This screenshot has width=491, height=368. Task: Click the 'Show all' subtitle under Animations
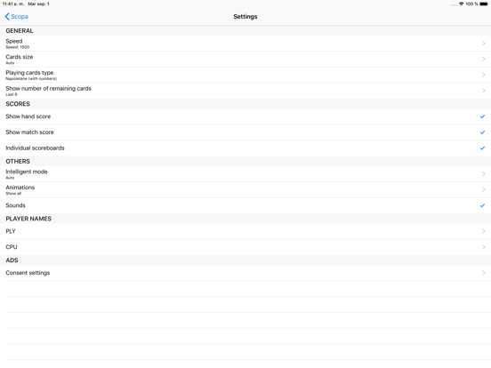(13, 194)
